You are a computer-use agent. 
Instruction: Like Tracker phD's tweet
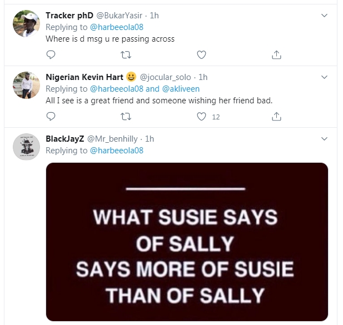pos(202,54)
